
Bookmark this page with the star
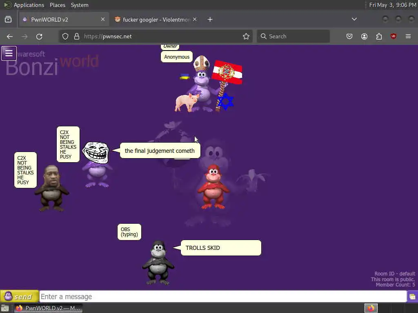(246, 36)
